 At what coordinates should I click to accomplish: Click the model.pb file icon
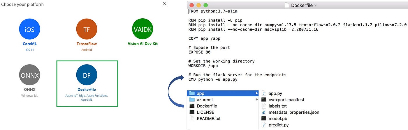point(264,119)
